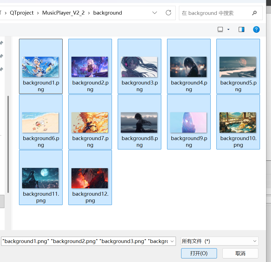Open the file type filter dropdown
Viewport: 271px width, 262px height.
click(x=220, y=241)
